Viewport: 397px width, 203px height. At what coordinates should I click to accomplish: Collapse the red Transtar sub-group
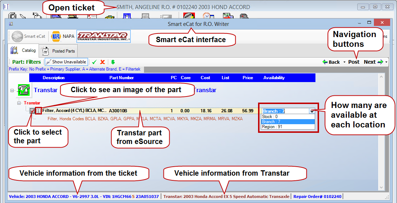[x=19, y=103]
